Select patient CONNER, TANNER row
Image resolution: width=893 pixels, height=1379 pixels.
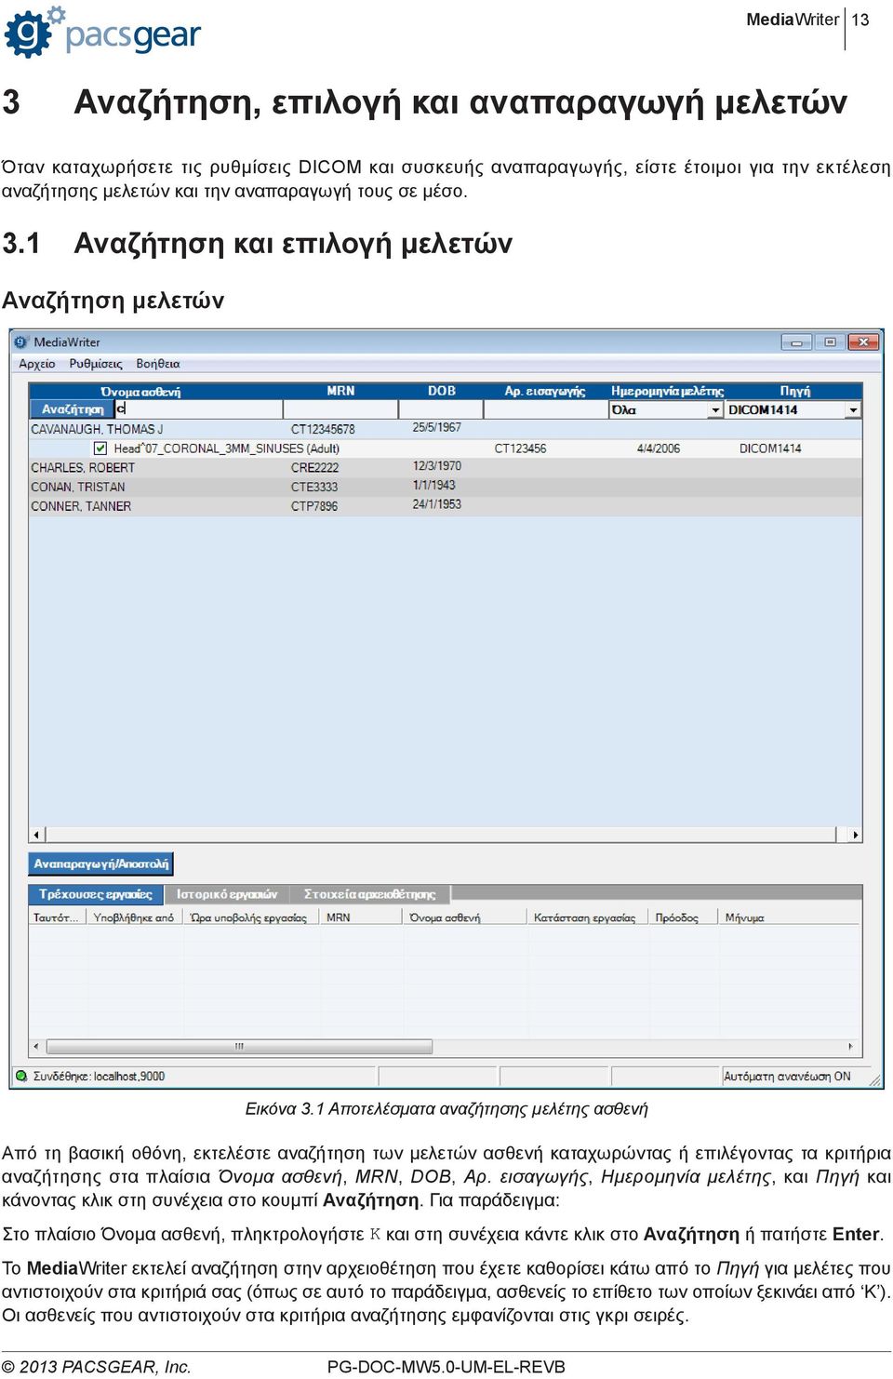point(446,506)
